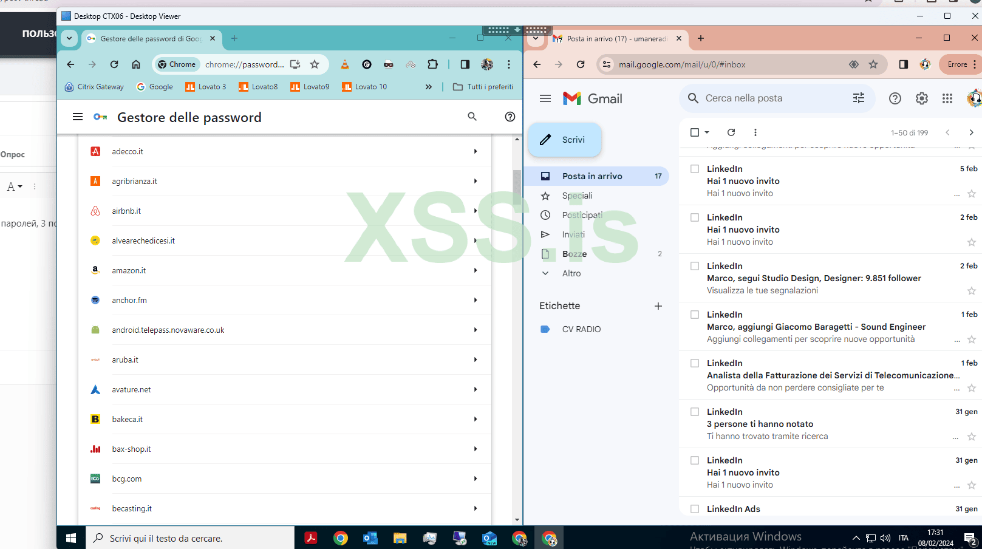
Task: Open password manager help icon
Action: (x=510, y=117)
